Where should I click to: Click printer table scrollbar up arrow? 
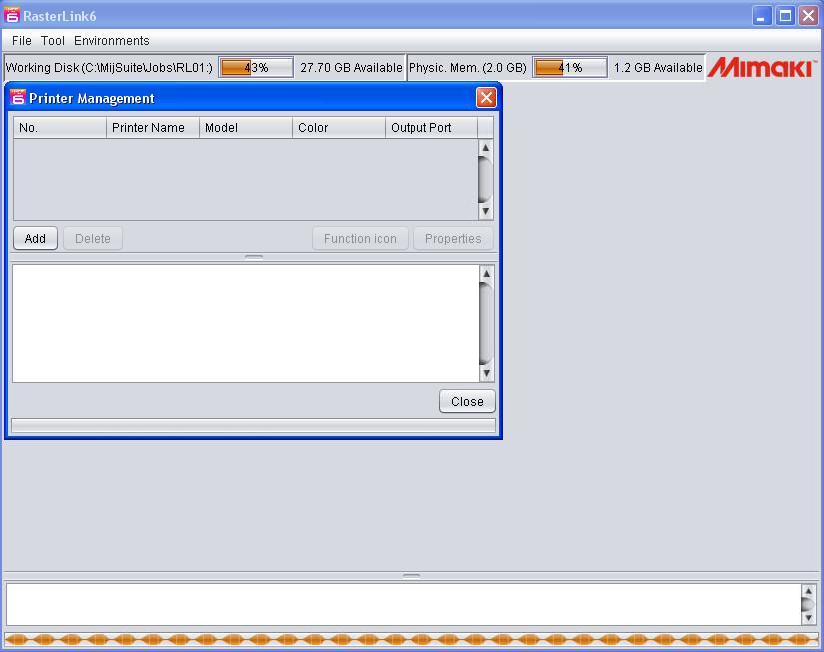point(486,148)
